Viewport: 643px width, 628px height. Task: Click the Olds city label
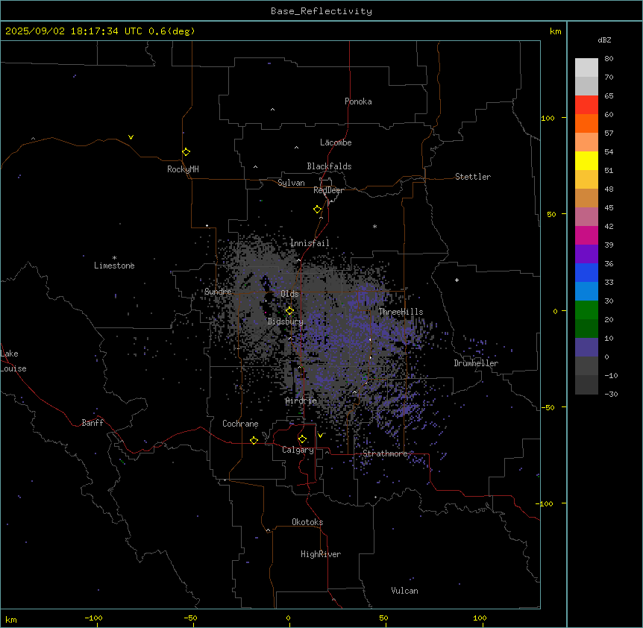[289, 294]
